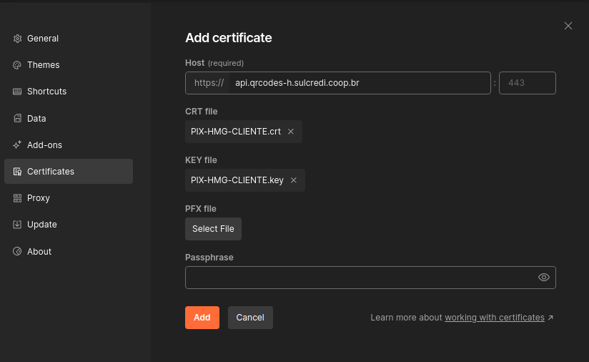This screenshot has width=589, height=362.
Task: Toggle passphrase visibility eye icon
Action: (544, 278)
